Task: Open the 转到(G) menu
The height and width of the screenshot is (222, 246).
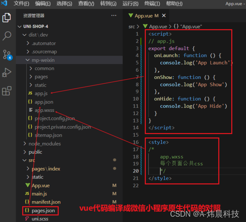Action: point(108,3)
